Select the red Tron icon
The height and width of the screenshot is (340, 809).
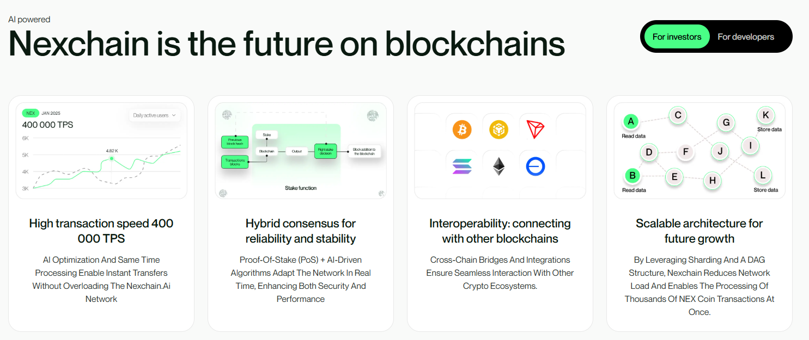pos(535,129)
